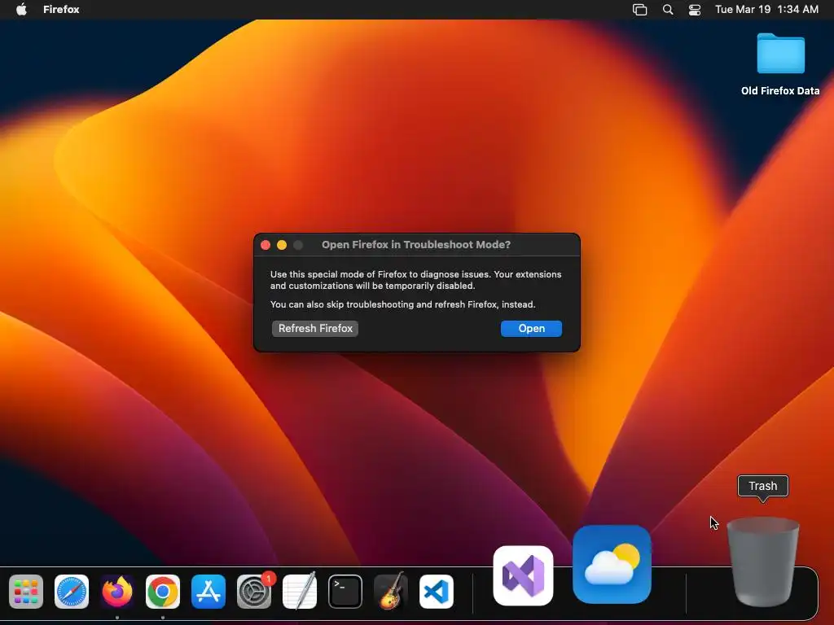This screenshot has width=834, height=625.
Task: Open Spotlight search in menu bar
Action: 668,10
